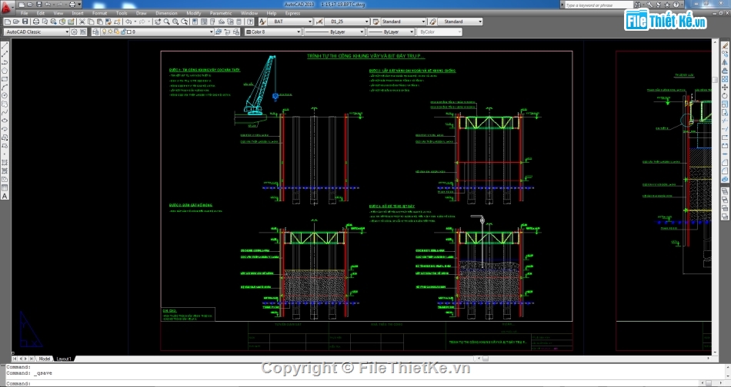Open the lineweight ByLayer dropdown
This screenshot has width=731, height=387.
tap(391, 31)
